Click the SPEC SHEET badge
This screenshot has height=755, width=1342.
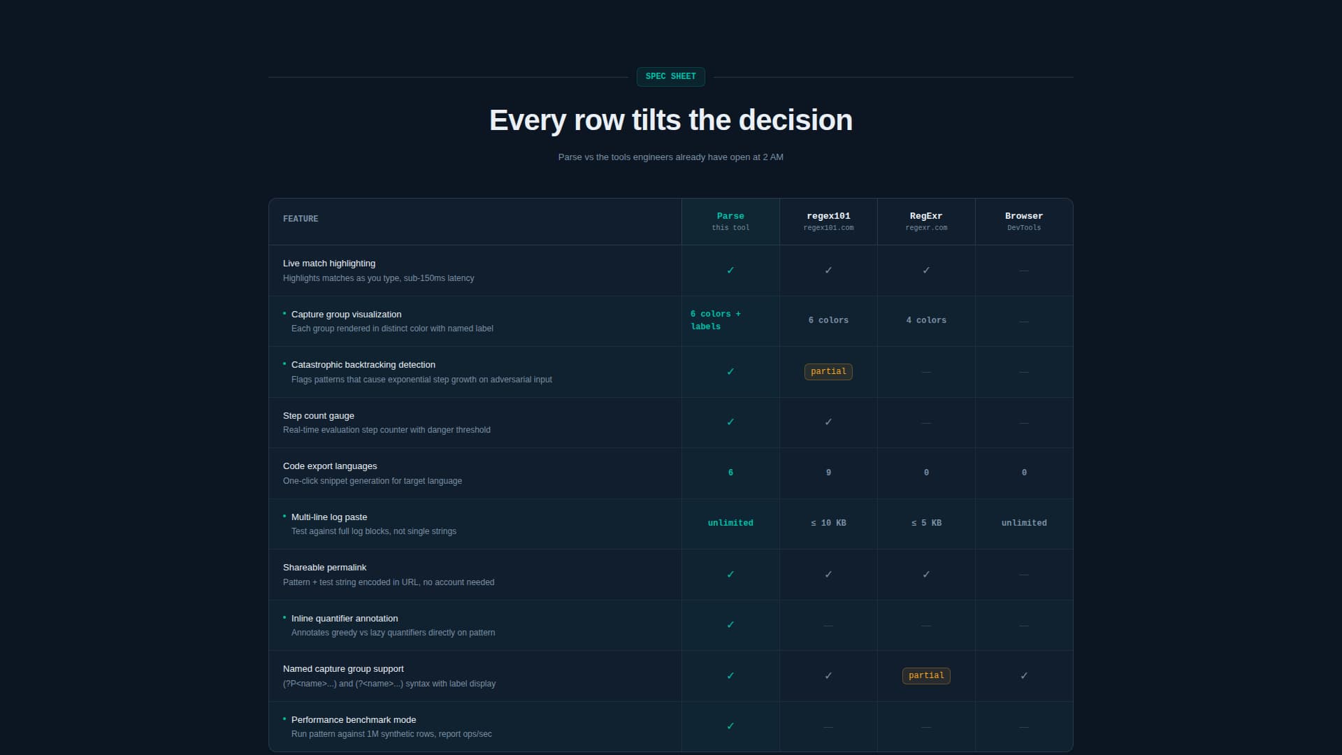[670, 77]
